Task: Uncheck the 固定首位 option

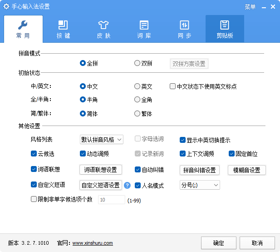Action: tap(231, 154)
